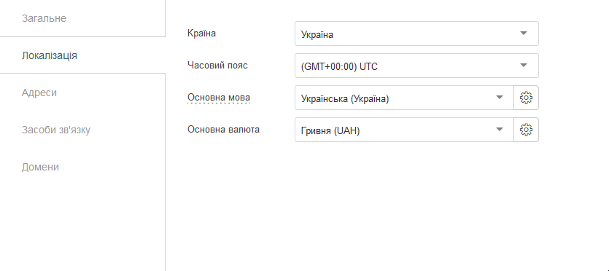Open settings gear beside Основна мова
This screenshot has width=609, height=271.
pyautogui.click(x=526, y=98)
